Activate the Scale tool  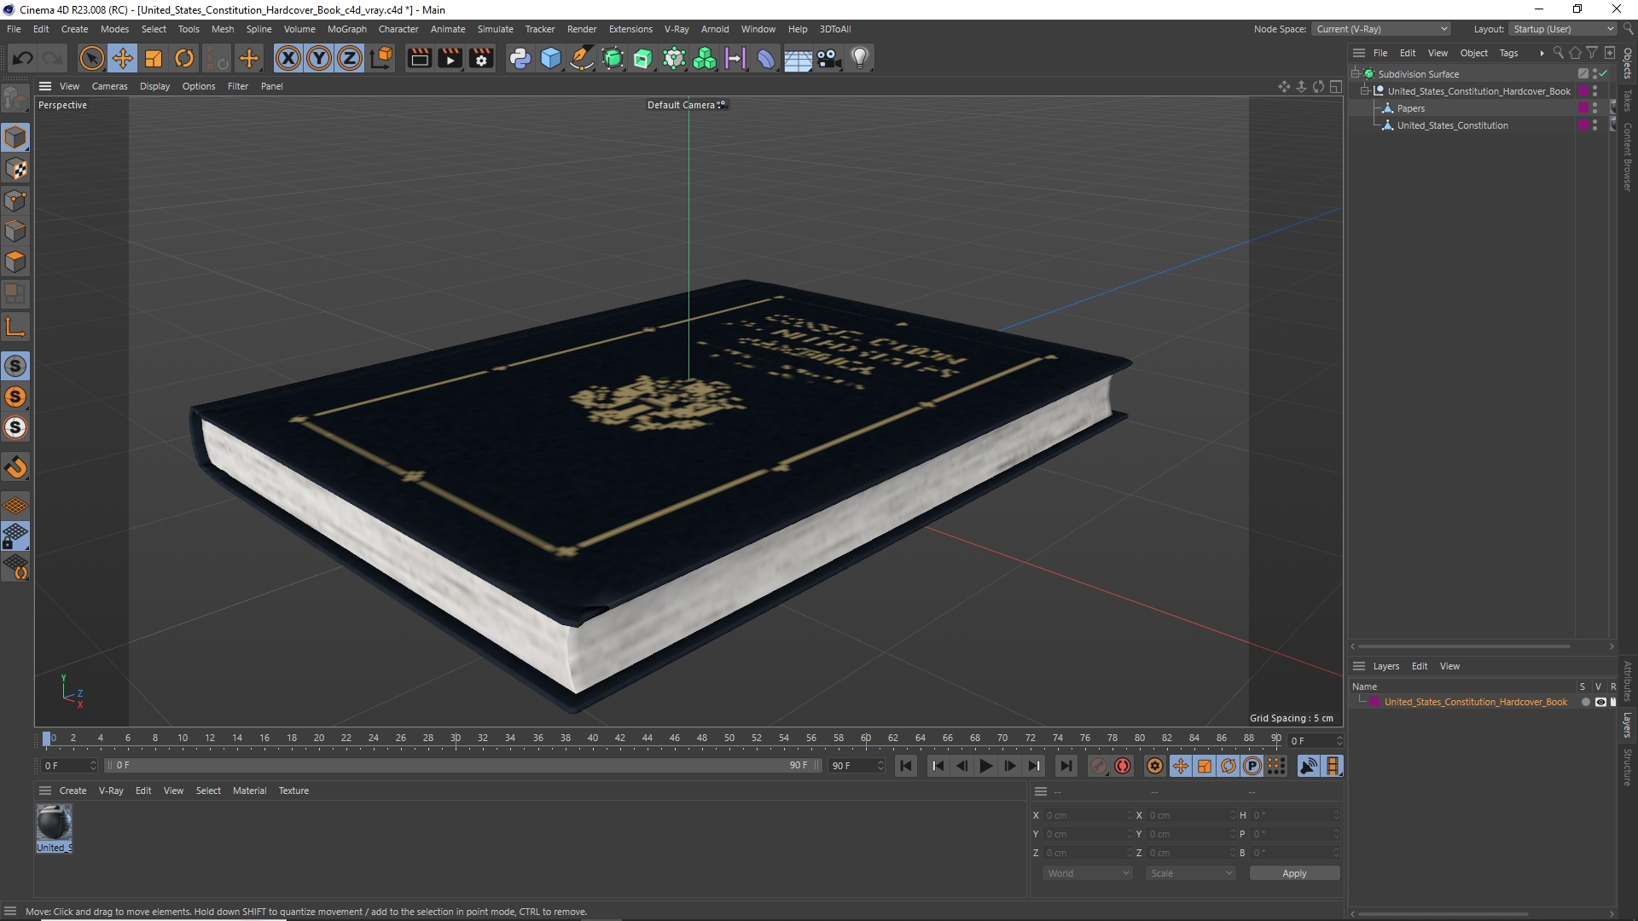click(x=154, y=58)
